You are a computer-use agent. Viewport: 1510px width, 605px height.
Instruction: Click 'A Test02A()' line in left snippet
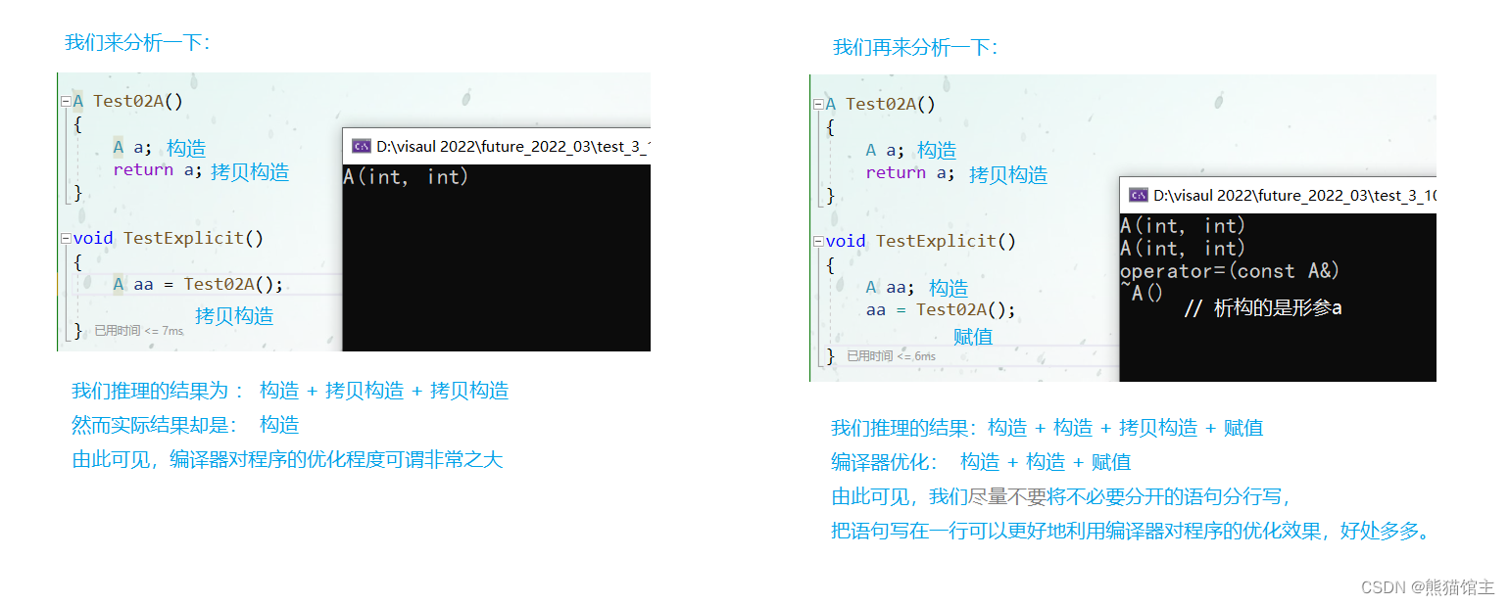[x=128, y=101]
